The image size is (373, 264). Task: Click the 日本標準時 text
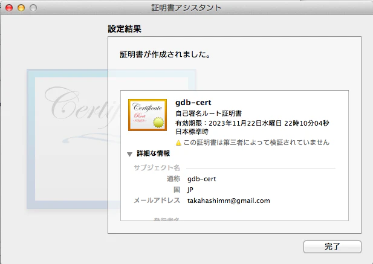[x=192, y=132]
